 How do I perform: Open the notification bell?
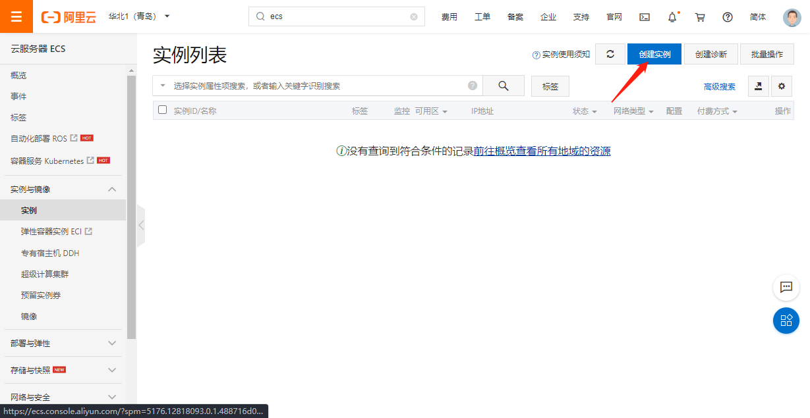672,17
